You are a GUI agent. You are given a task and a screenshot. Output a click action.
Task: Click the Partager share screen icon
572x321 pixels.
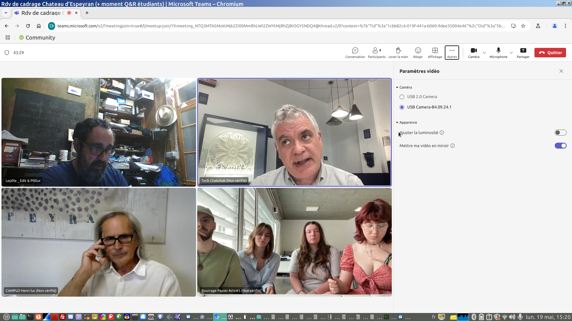point(523,53)
